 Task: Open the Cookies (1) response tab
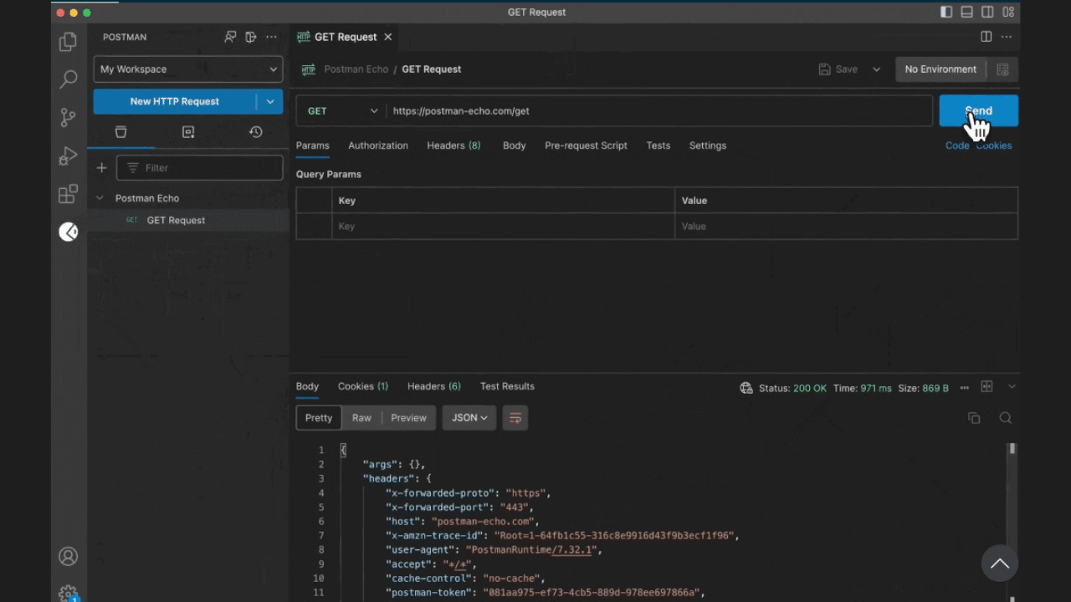[x=362, y=386]
